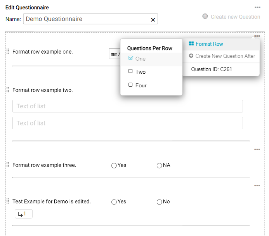Click the branching arrow 1 badge
The width and height of the screenshot is (269, 236).
tap(23, 214)
